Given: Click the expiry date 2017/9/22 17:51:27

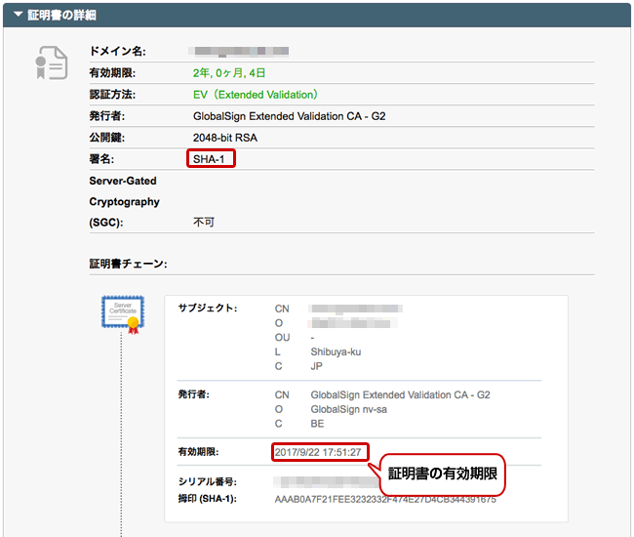Looking at the screenshot, I should (321, 452).
